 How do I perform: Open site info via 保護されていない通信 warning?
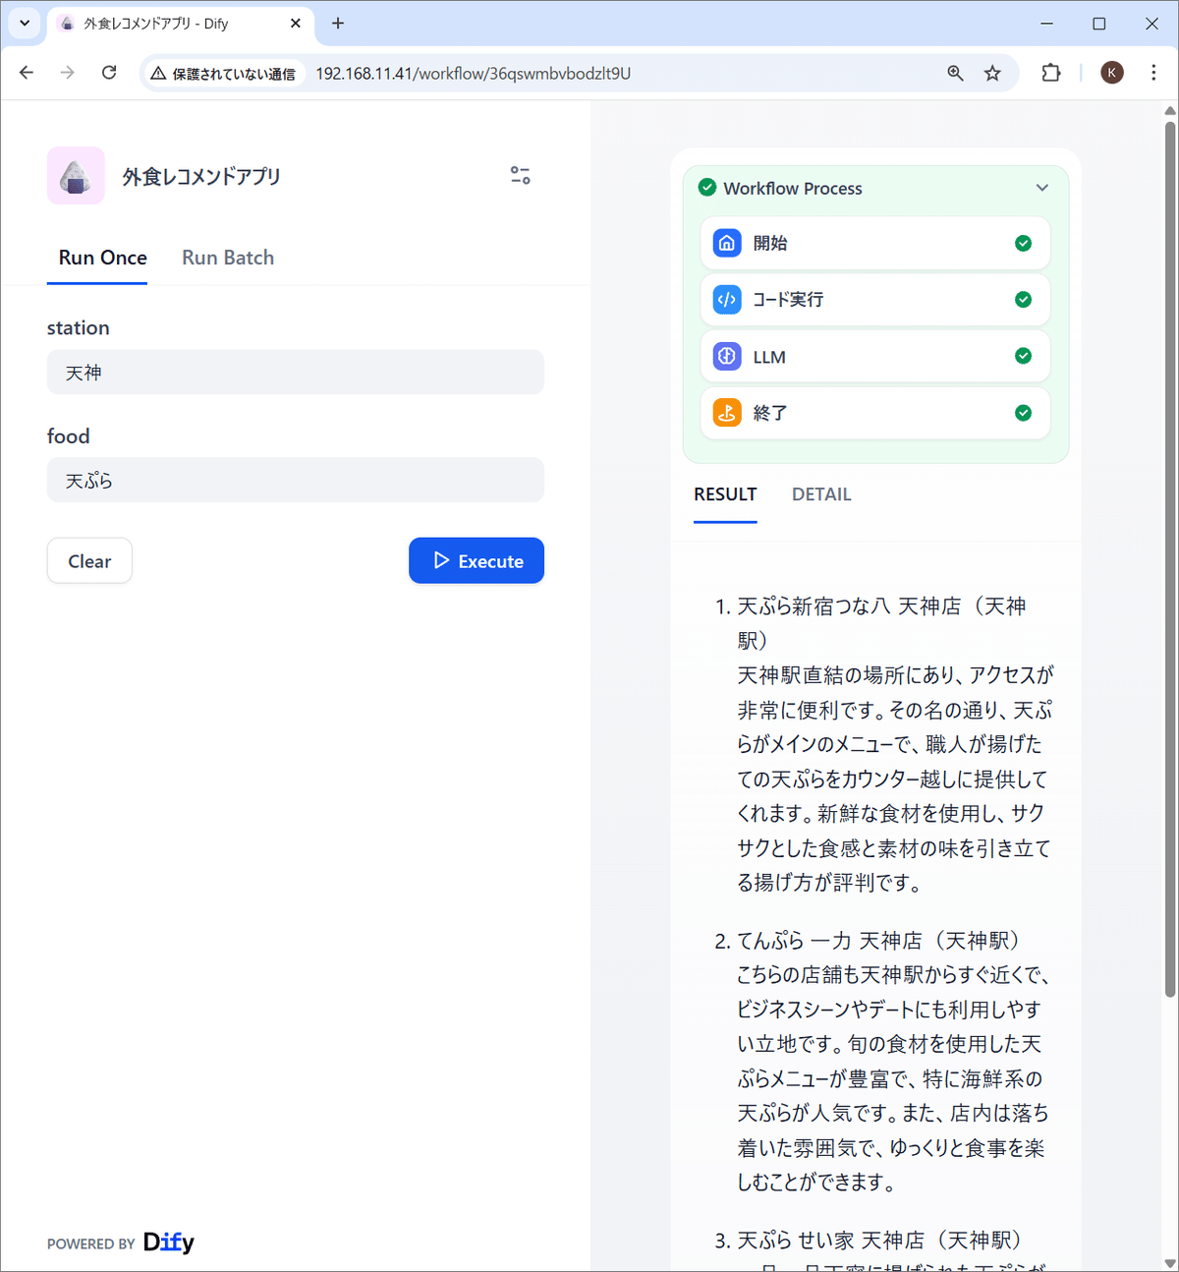(223, 73)
